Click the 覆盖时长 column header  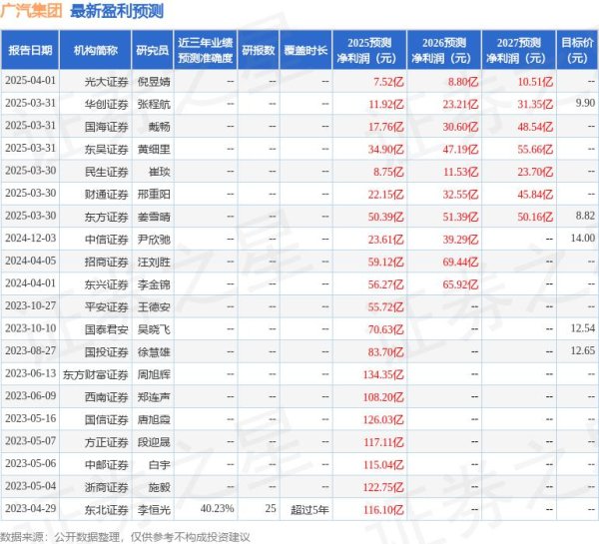click(x=305, y=51)
